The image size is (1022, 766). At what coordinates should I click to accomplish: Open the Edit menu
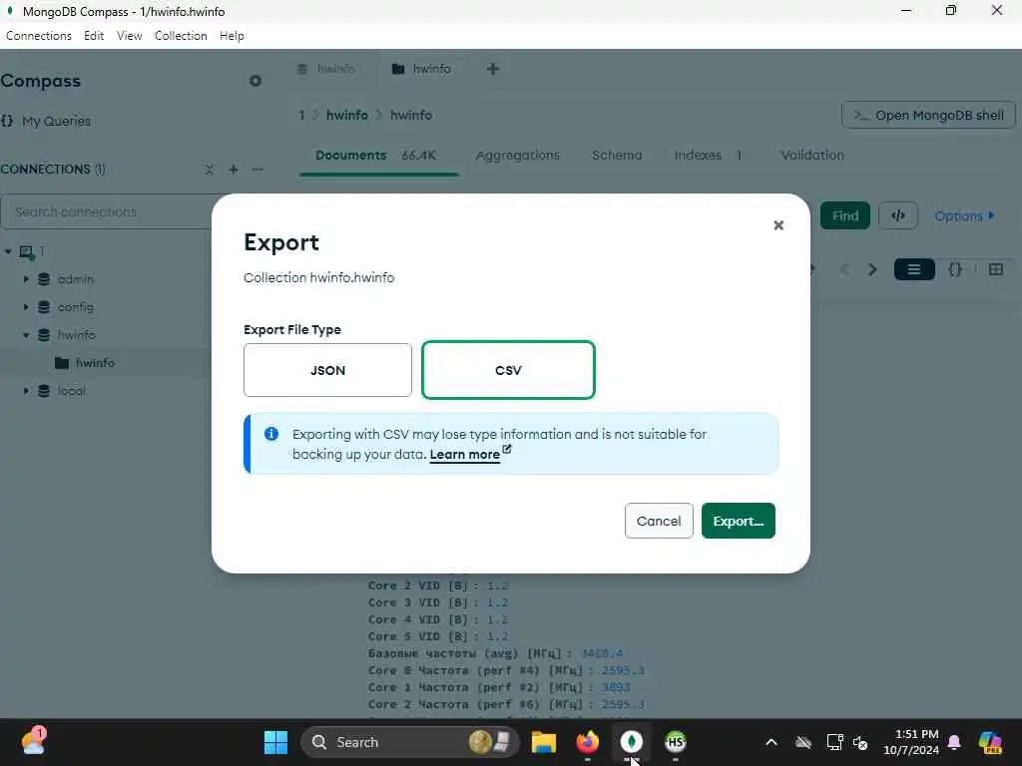[x=94, y=36]
